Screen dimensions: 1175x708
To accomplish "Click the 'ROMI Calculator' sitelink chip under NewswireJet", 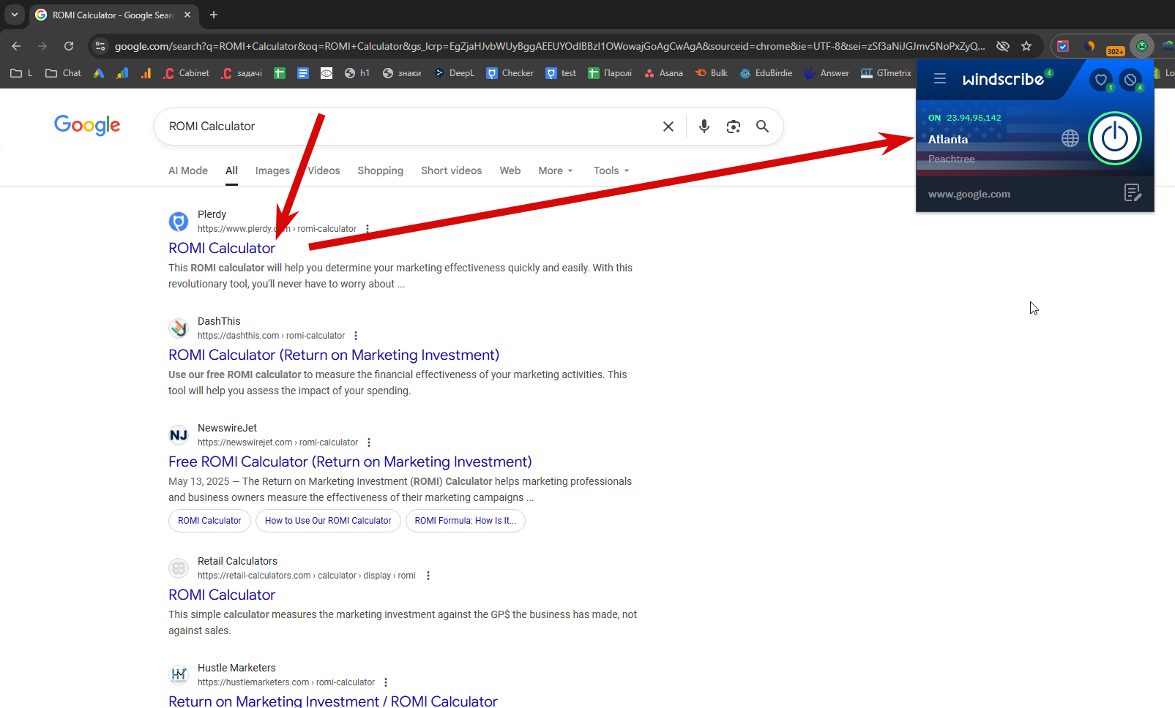I will (209, 521).
